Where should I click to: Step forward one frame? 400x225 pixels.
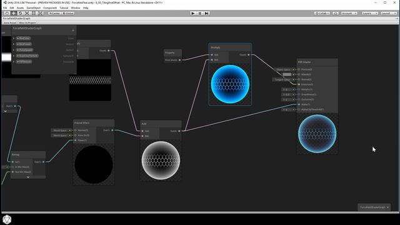tap(207, 13)
